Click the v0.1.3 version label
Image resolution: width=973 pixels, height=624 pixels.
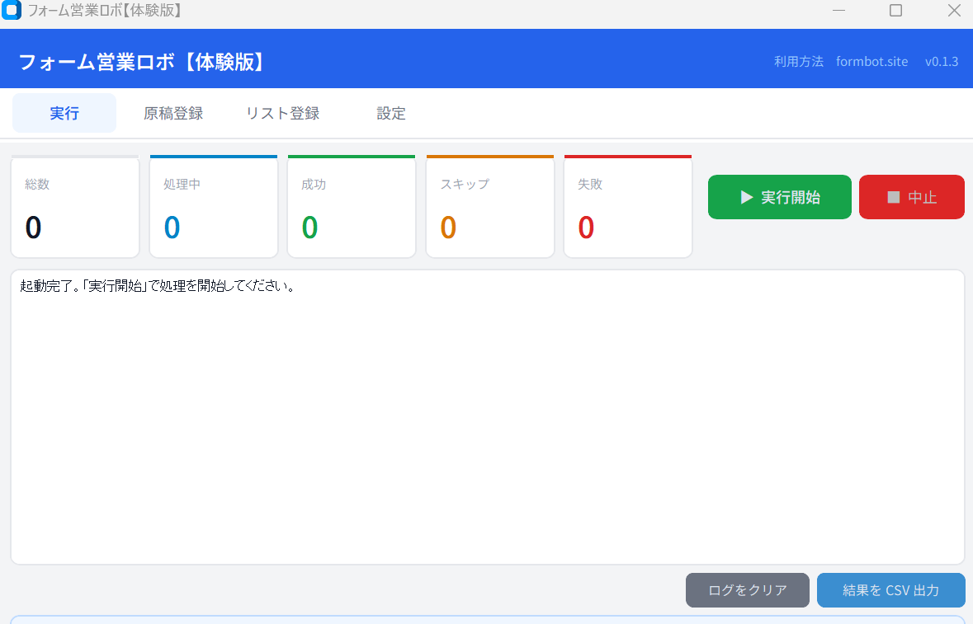coord(941,61)
